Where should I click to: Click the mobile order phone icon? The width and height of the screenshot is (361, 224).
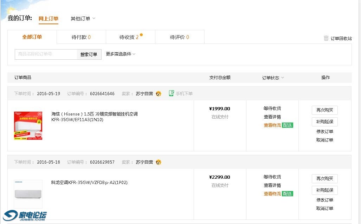coord(171,93)
